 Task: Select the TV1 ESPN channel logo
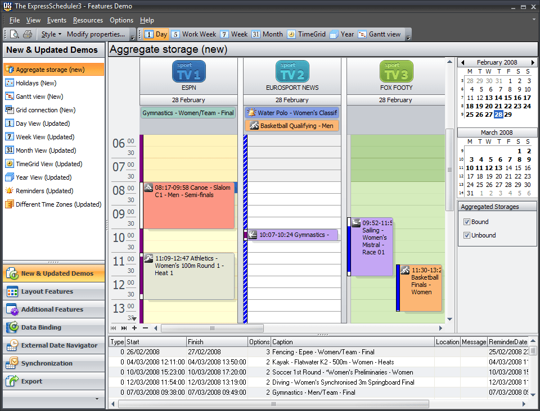[189, 71]
